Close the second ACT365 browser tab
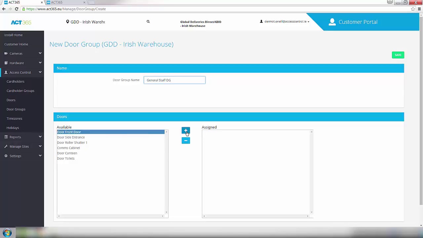This screenshot has width=423, height=238. (x=84, y=2)
